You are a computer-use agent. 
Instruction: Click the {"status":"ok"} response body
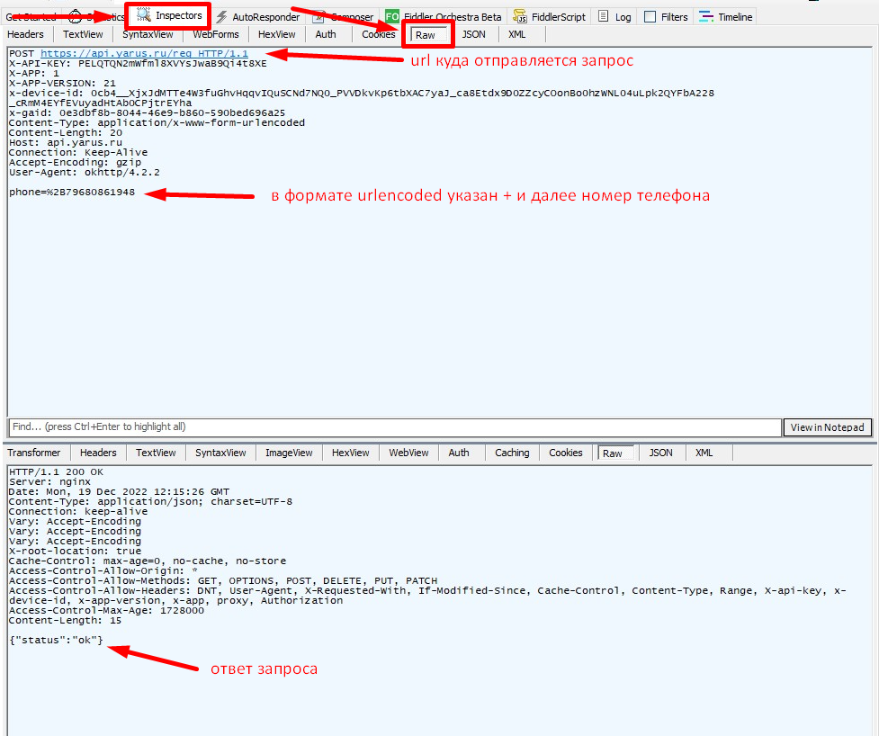56,640
